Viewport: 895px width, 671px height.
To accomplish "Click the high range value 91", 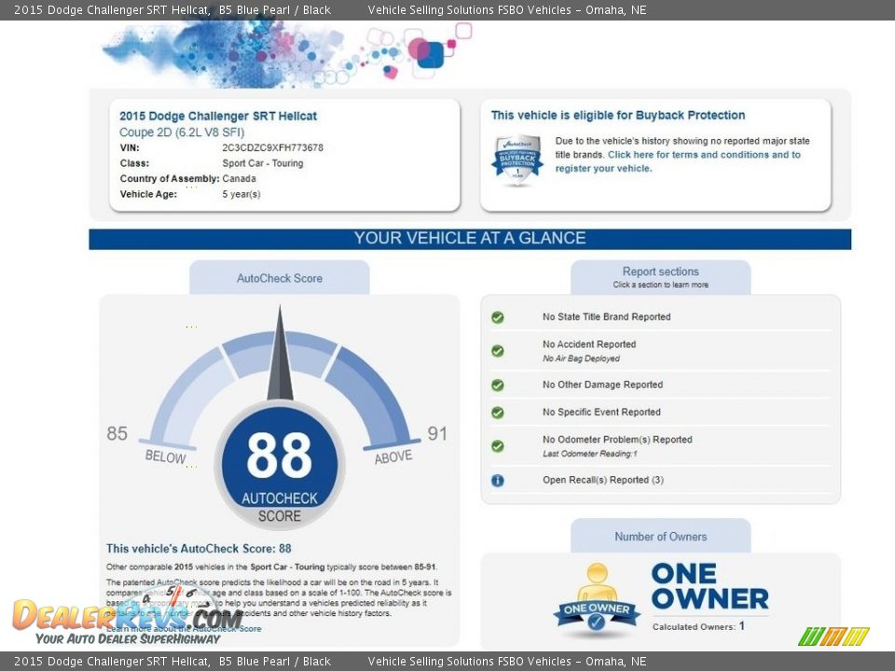I will pos(437,433).
